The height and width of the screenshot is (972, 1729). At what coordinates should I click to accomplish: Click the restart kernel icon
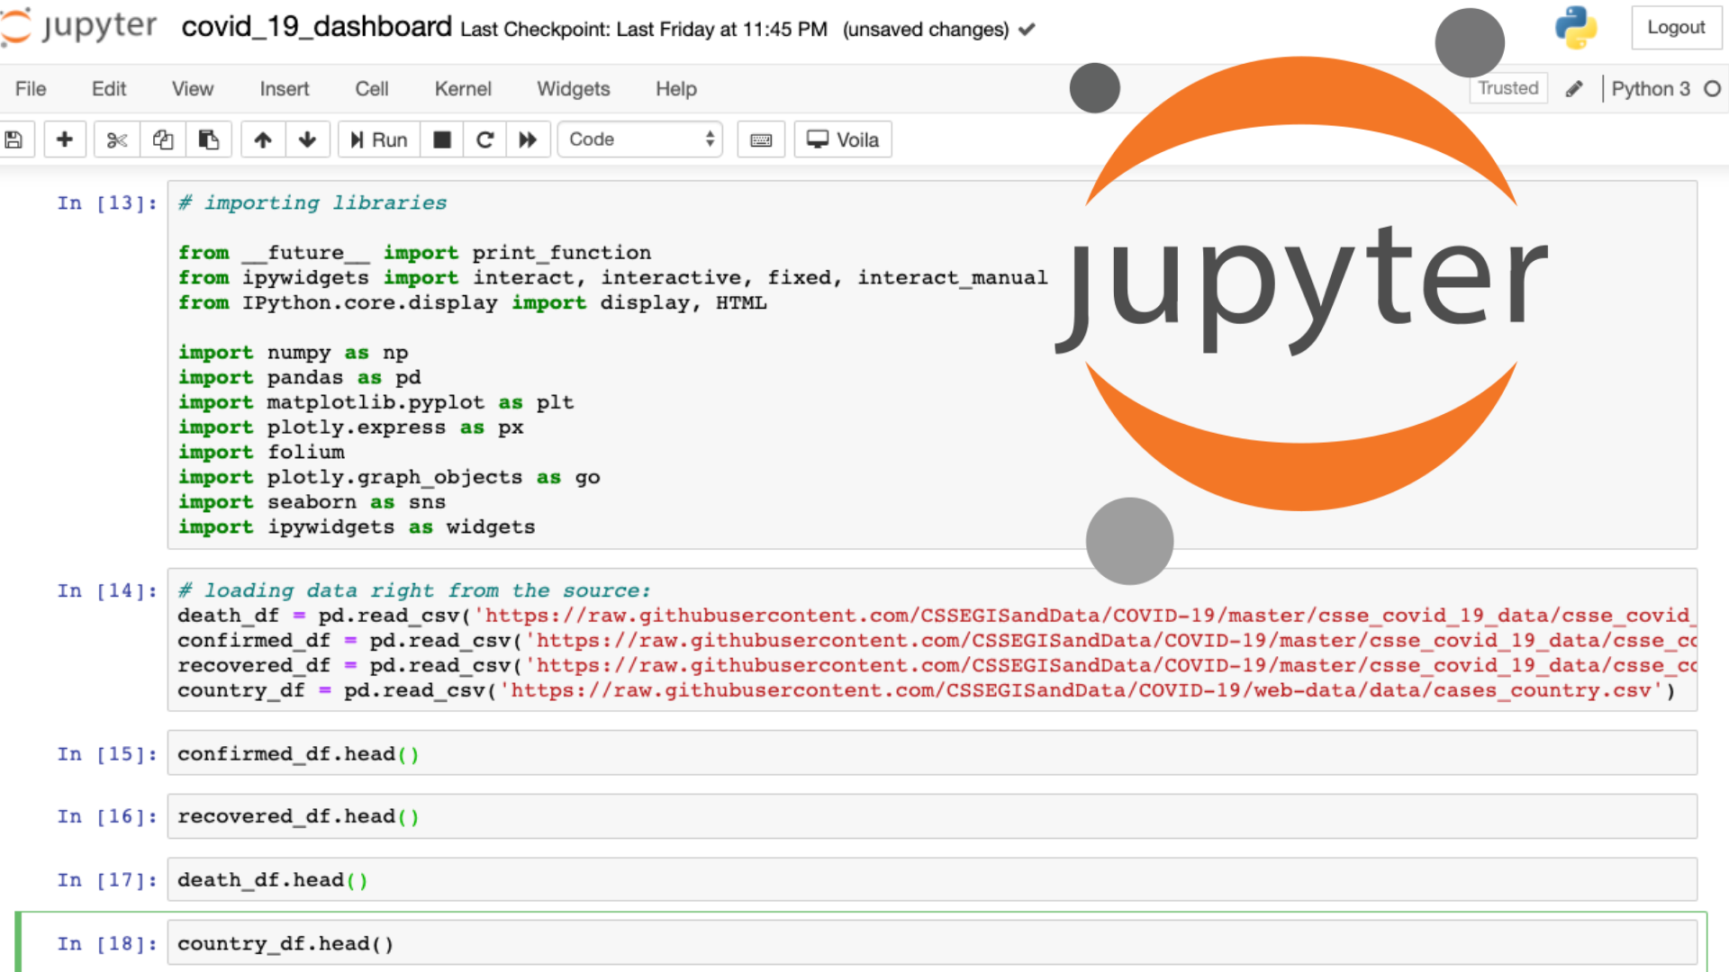484,140
